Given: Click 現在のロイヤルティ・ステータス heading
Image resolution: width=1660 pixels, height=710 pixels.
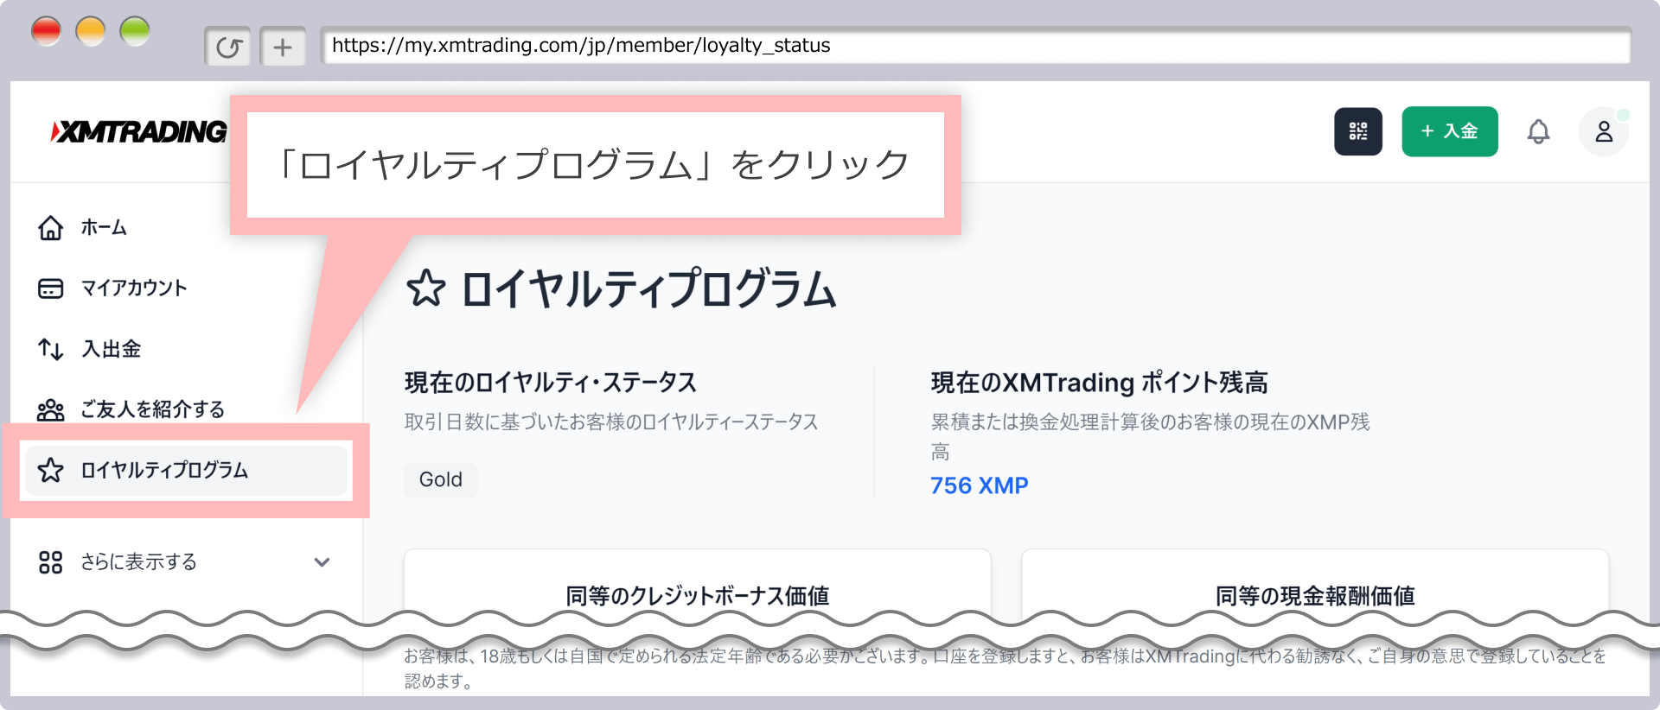Looking at the screenshot, I should (x=551, y=382).
